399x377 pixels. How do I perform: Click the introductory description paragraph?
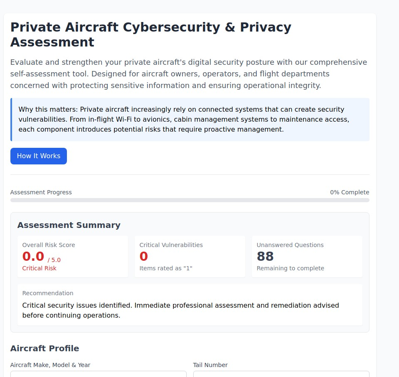pyautogui.click(x=188, y=73)
